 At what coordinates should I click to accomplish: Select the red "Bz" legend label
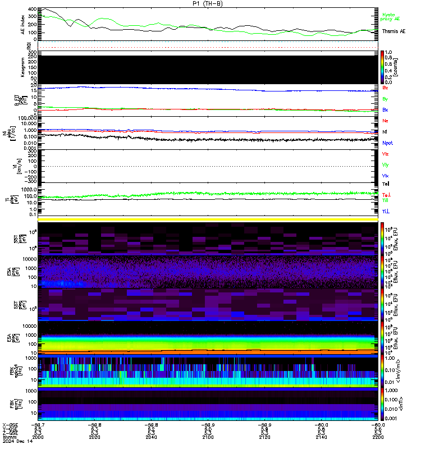click(385, 88)
